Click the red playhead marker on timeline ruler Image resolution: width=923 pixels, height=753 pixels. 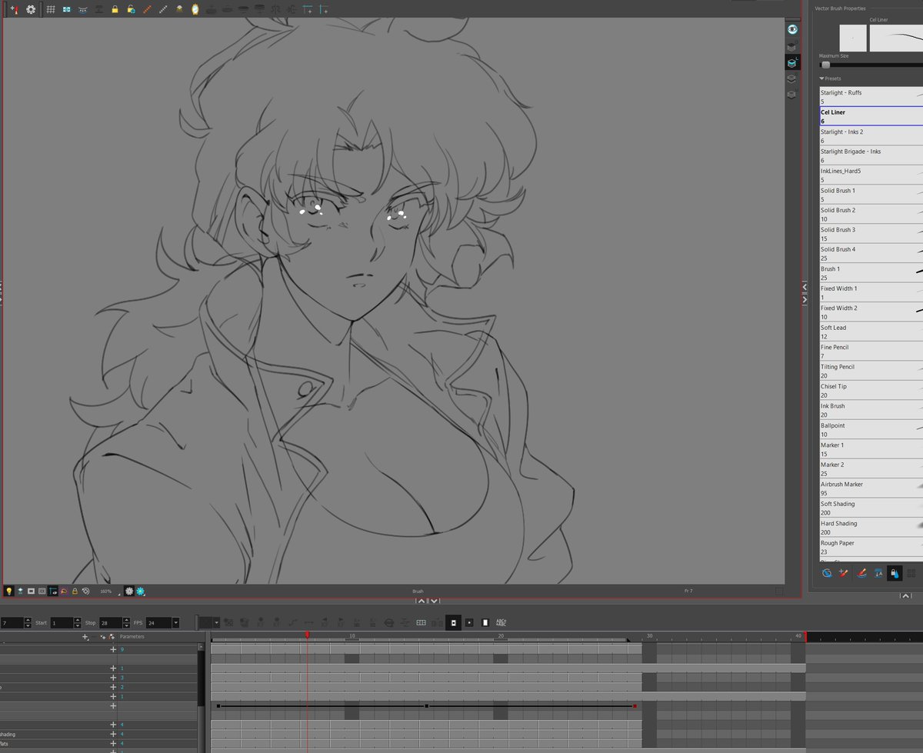click(x=307, y=635)
